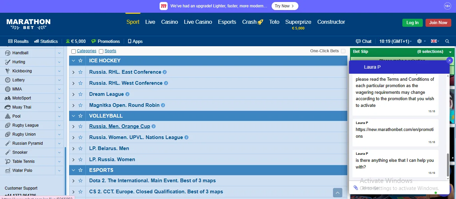Open the Toto tab
The image size is (456, 199).
tap(274, 22)
